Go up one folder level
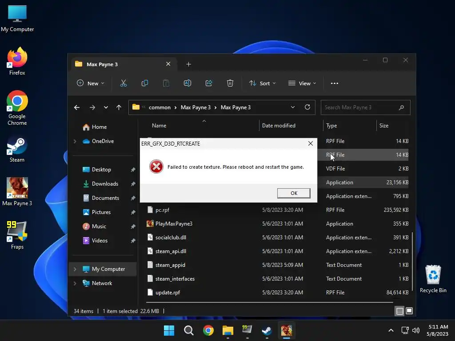 pos(119,107)
